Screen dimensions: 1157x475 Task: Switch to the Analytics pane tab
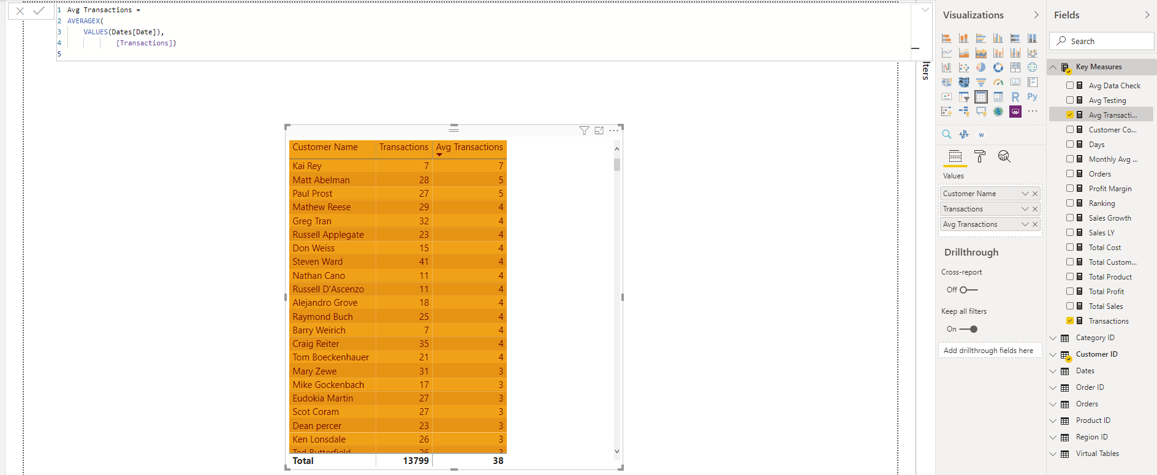point(1004,156)
